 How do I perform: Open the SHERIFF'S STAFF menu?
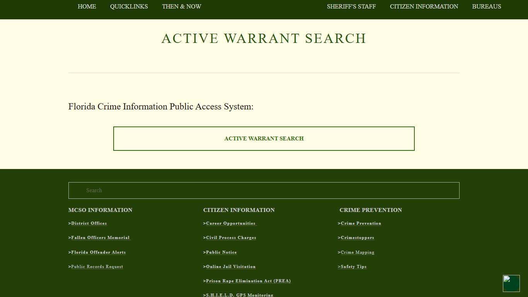coord(351,7)
